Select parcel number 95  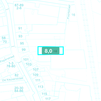click(22, 43)
